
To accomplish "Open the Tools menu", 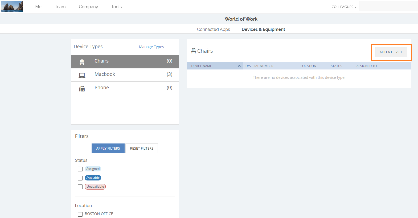I will [116, 7].
